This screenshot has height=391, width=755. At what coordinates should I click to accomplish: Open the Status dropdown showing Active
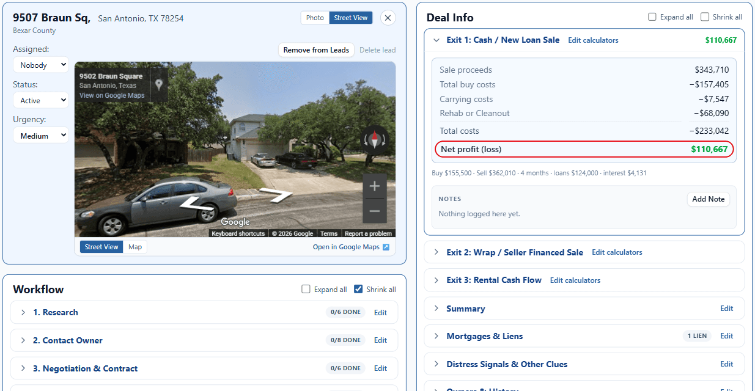click(41, 100)
